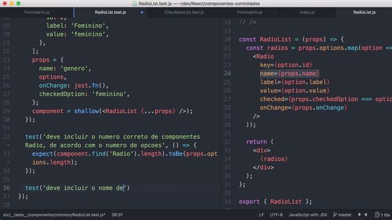Click the RadioList.test.js file path in status bar
Image resolution: width=392 pixels, height=220 pixels.
54,215
